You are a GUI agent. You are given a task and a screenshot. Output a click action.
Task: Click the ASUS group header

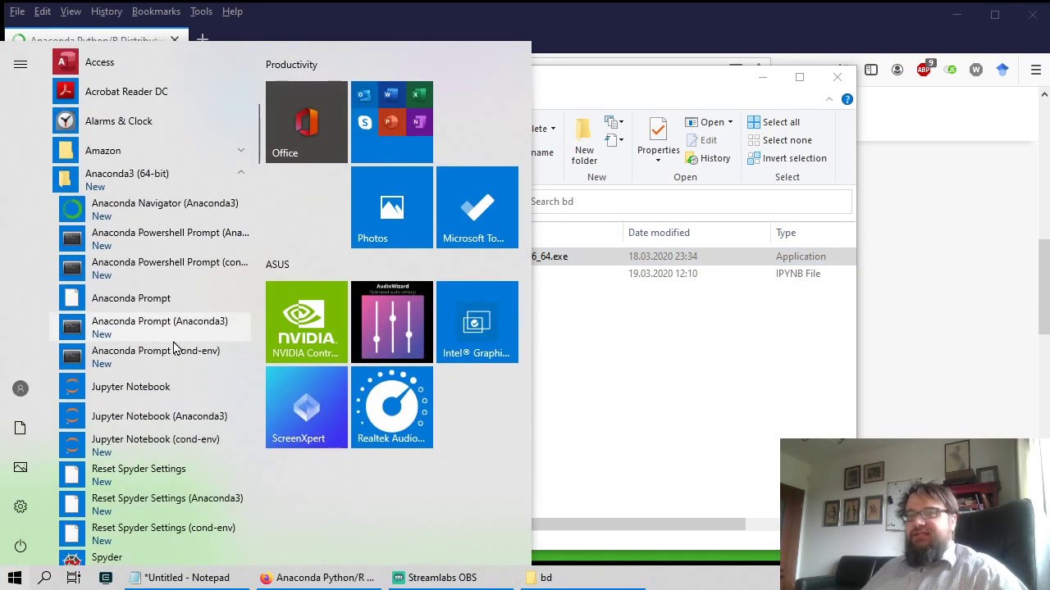(x=277, y=265)
